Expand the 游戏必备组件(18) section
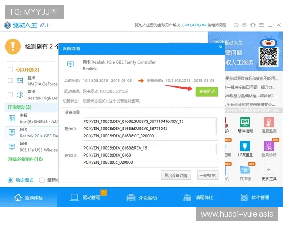The height and width of the screenshot is (226, 283). [x=25, y=159]
